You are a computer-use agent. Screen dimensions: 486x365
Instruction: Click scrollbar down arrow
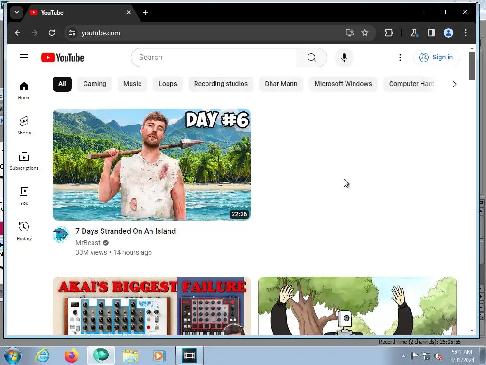coord(472,331)
